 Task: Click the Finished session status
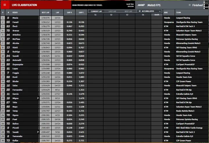197,5
